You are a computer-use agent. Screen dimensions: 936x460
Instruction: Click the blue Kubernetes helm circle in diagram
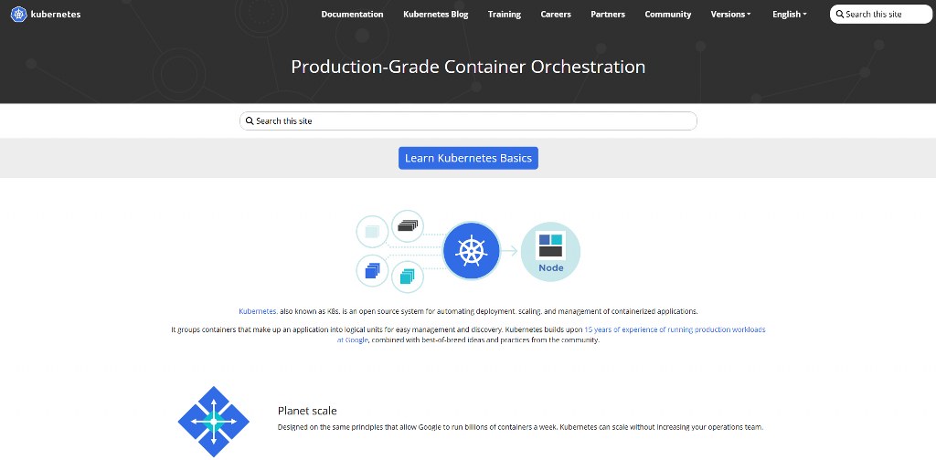tap(472, 251)
